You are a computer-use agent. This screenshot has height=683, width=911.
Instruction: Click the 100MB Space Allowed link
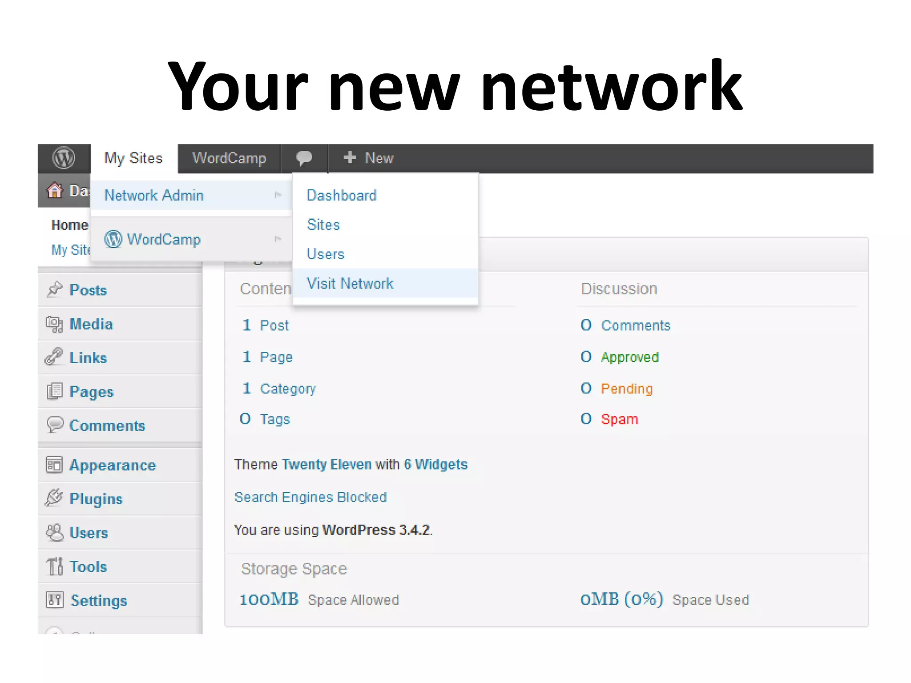coord(319,599)
